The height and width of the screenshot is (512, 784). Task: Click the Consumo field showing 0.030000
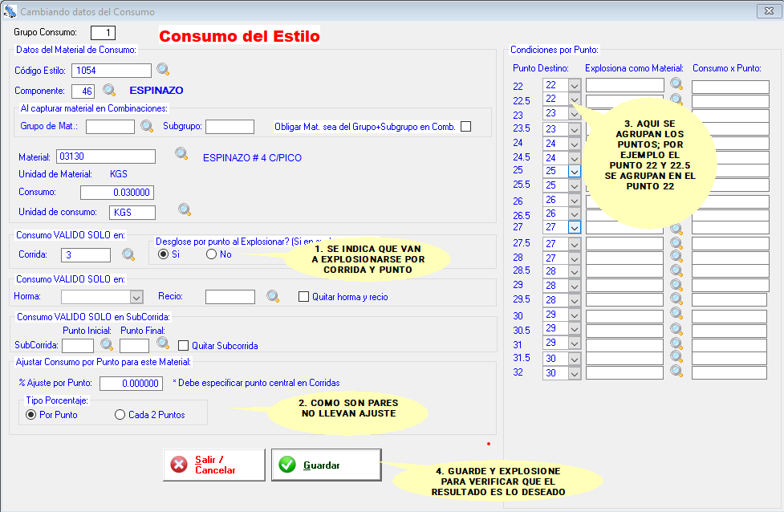117,193
